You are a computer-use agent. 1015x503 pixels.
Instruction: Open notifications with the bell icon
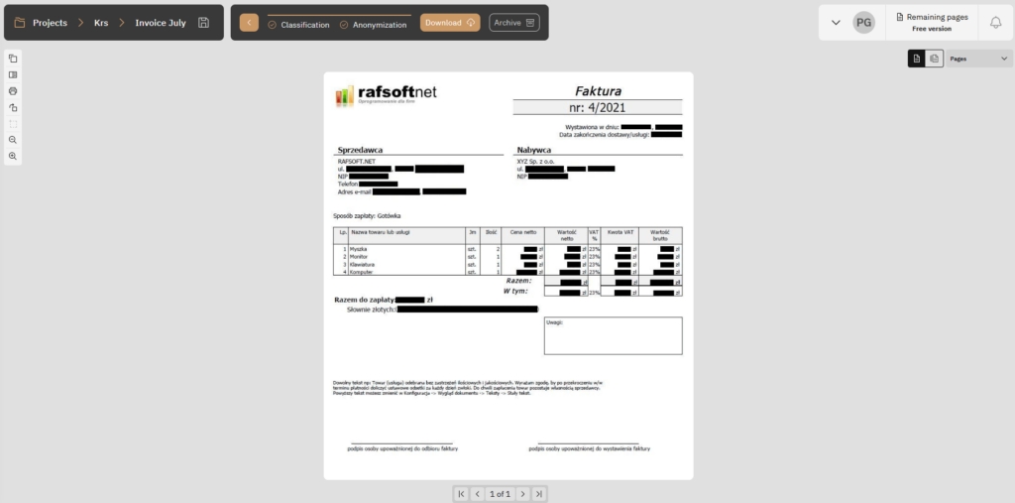click(x=995, y=23)
